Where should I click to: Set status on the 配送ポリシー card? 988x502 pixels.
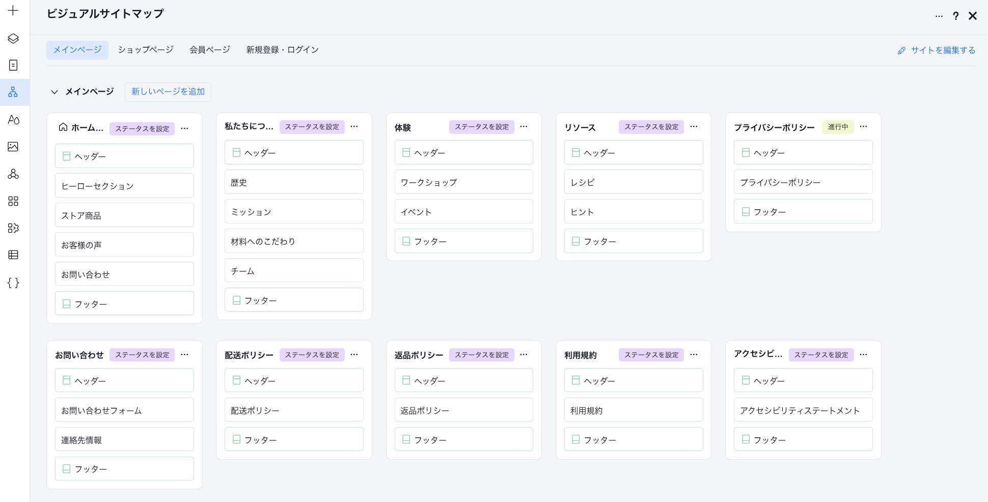(312, 355)
